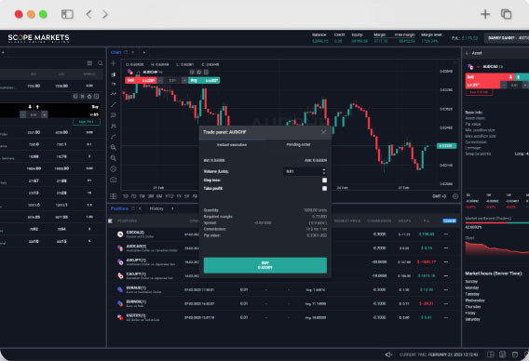The width and height of the screenshot is (529, 361).
Task: Collapse the positions list with left chevron
Action: click(110, 221)
